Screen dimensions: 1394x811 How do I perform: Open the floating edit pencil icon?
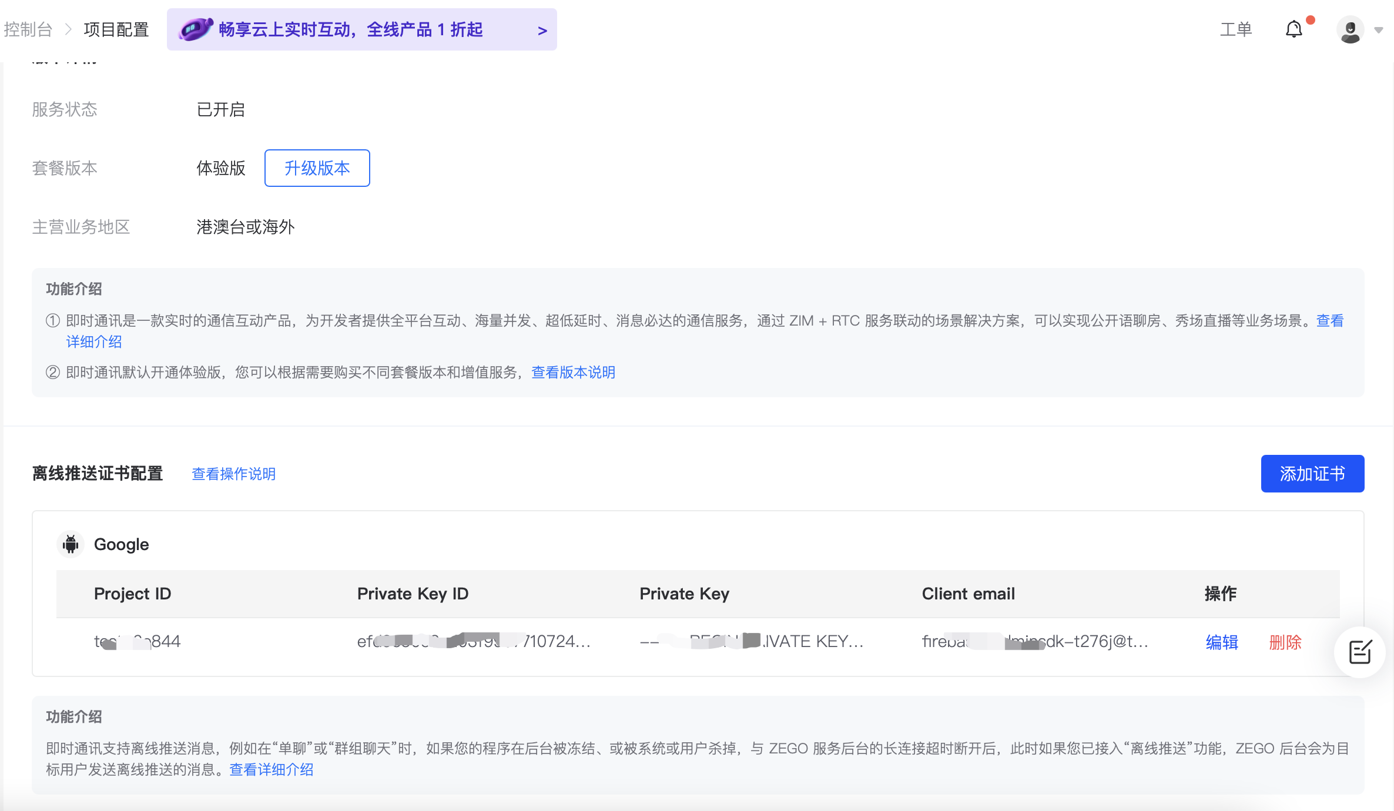click(1360, 652)
